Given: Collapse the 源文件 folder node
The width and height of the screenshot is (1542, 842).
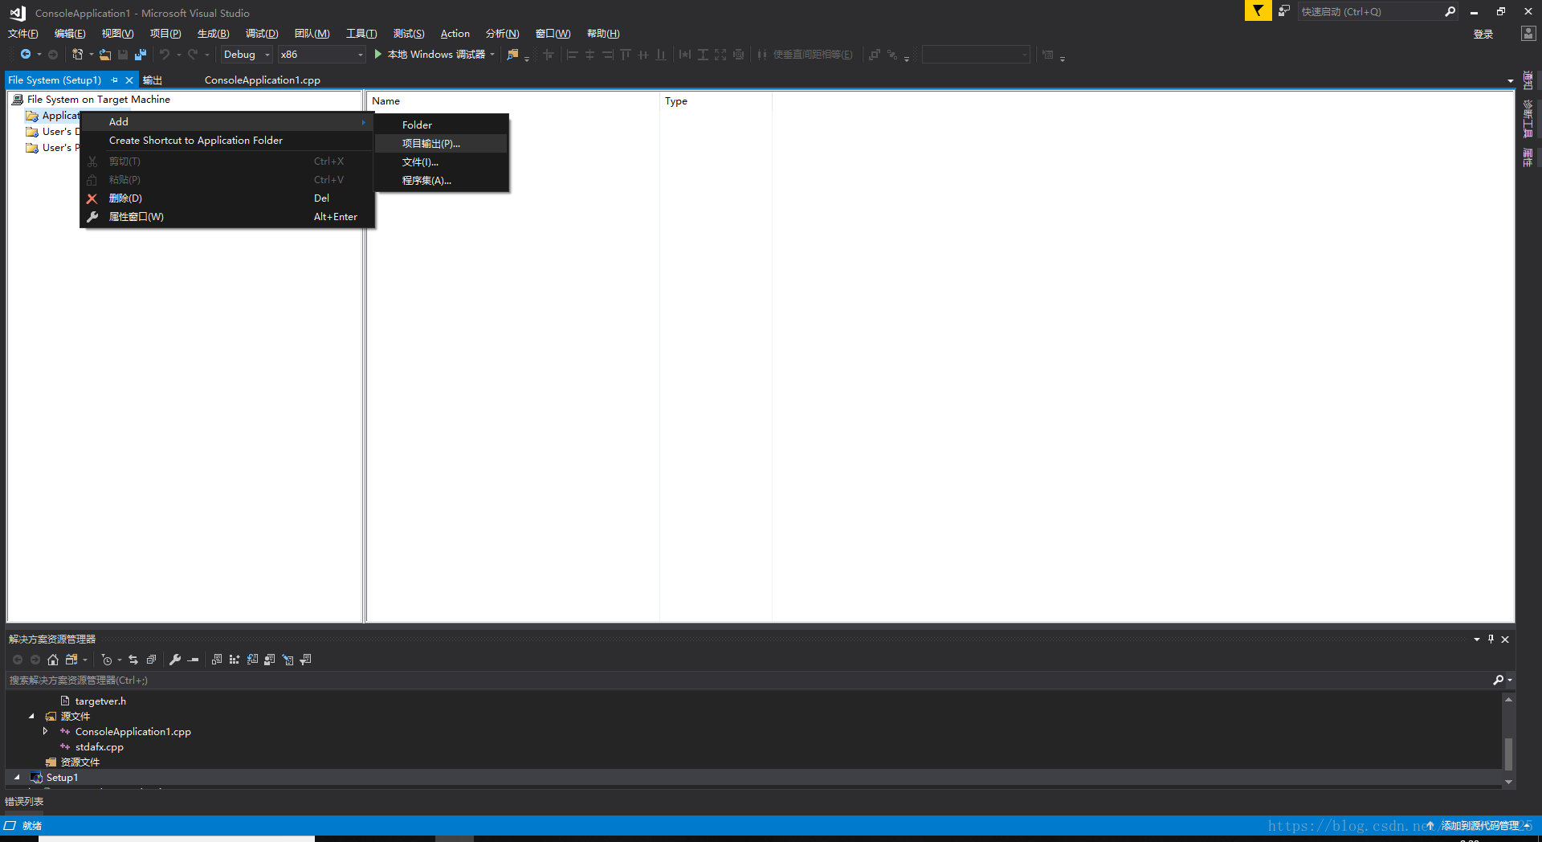Looking at the screenshot, I should coord(31,716).
